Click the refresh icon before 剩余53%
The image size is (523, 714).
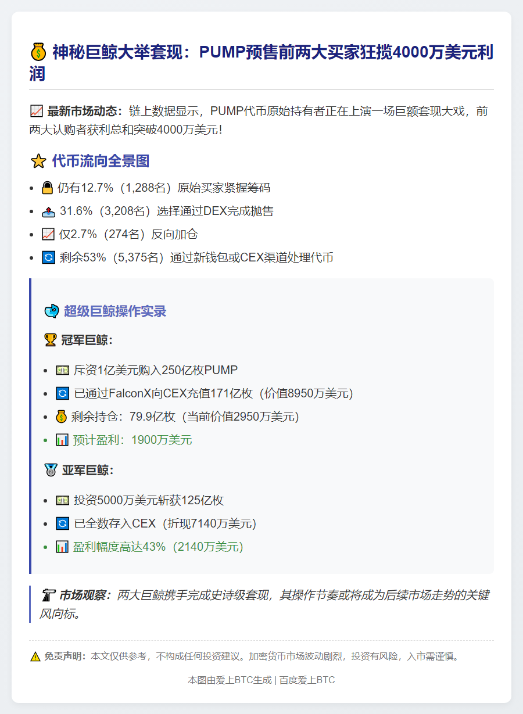coord(48,257)
